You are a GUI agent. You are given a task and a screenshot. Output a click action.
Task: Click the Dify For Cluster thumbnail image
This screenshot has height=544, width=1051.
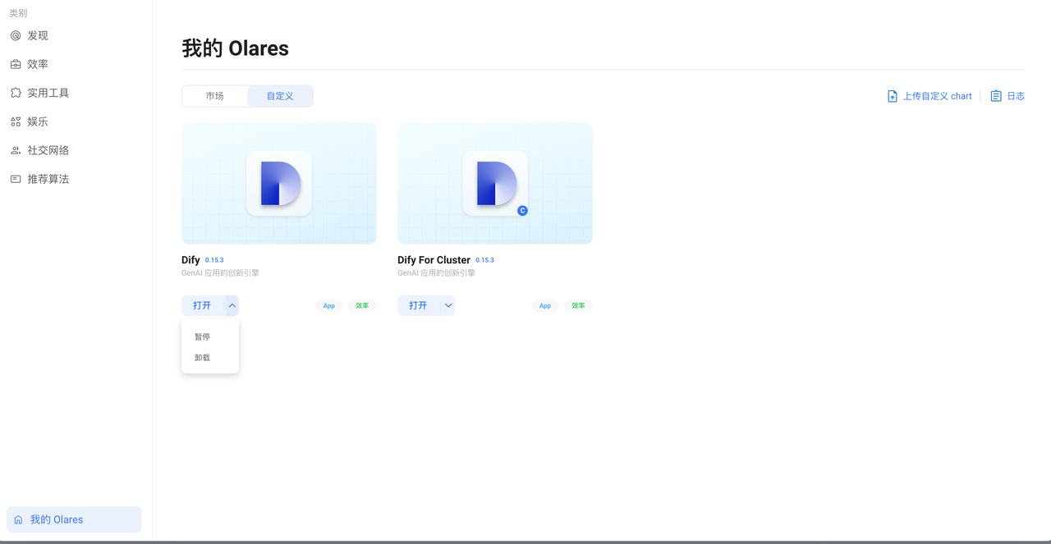495,183
